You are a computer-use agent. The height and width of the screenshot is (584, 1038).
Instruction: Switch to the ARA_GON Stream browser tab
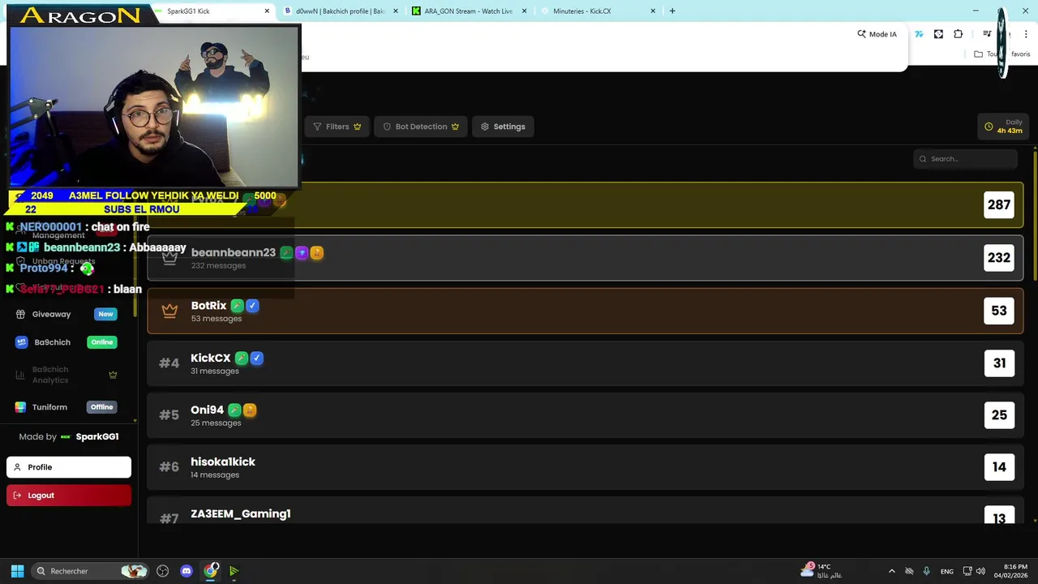[x=469, y=11]
